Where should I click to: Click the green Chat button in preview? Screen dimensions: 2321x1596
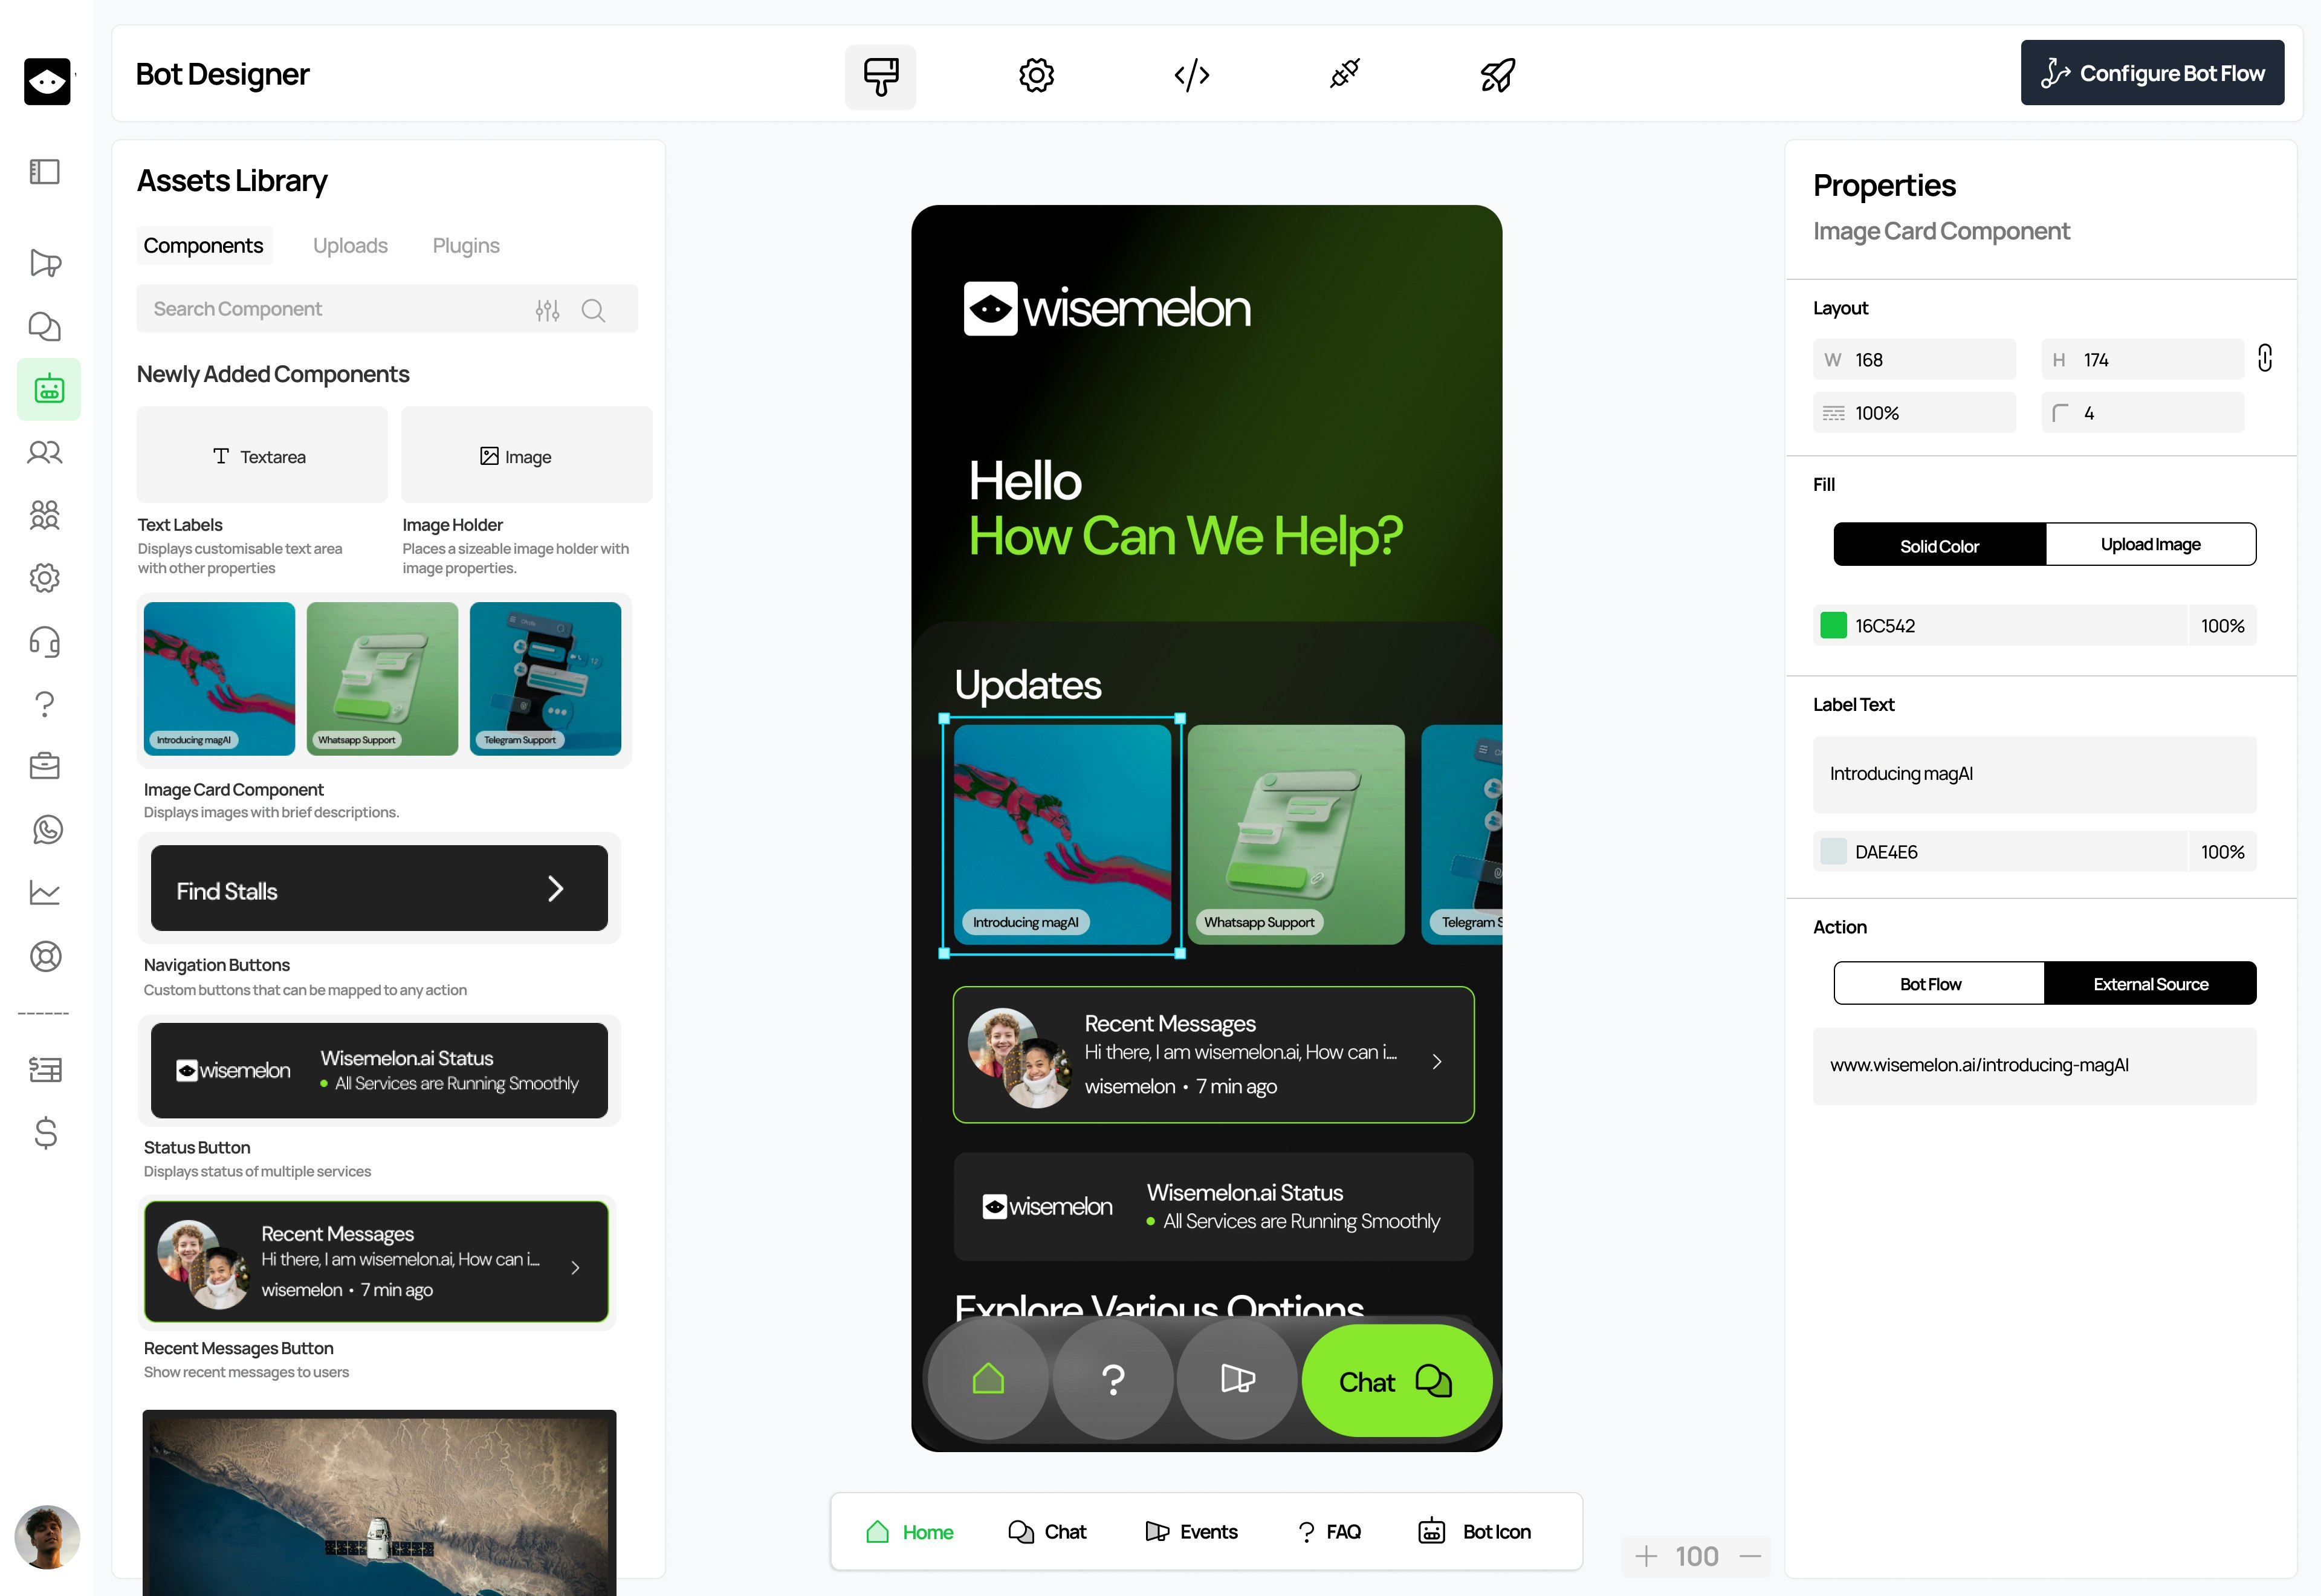[1397, 1382]
